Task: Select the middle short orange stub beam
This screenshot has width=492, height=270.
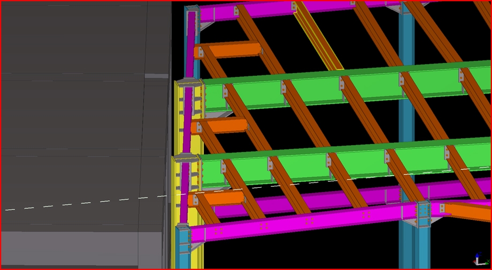Action: (x=224, y=126)
